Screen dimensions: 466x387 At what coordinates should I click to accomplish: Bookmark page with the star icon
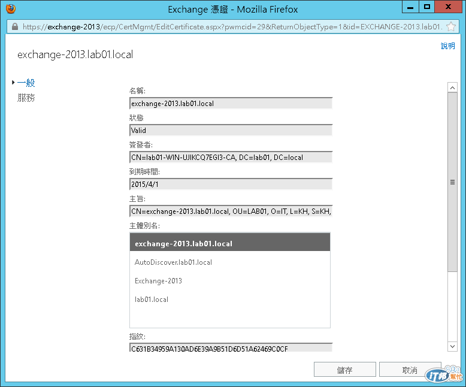(x=451, y=27)
